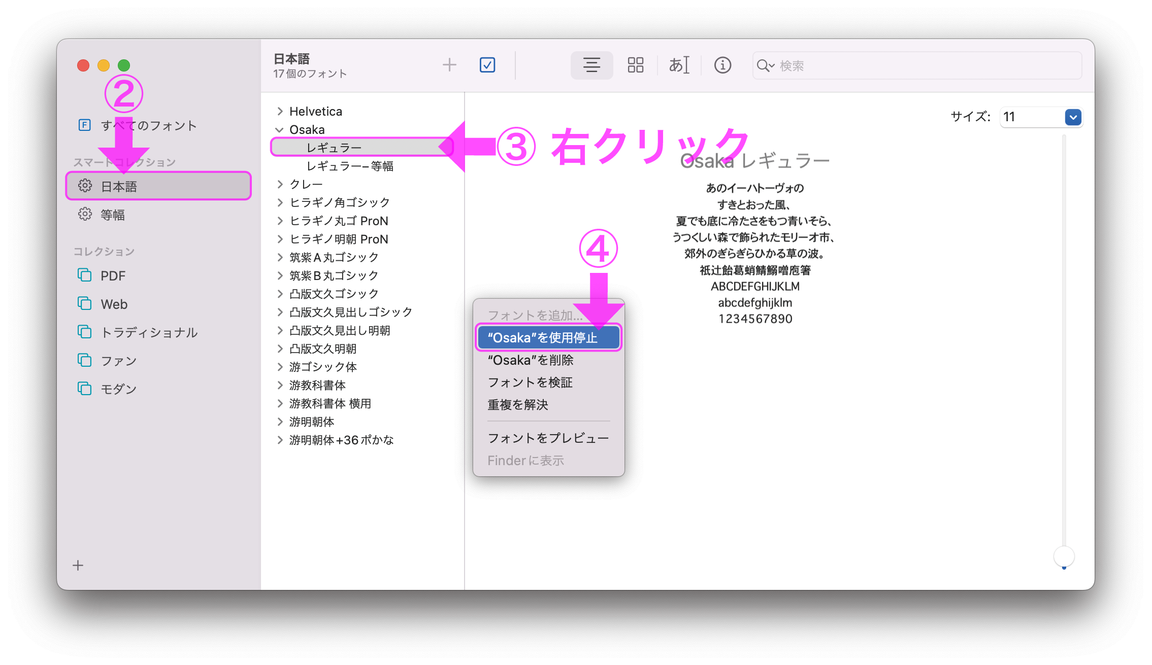The height and width of the screenshot is (665, 1152).
Task: Expand the クレー font family
Action: coord(280,184)
